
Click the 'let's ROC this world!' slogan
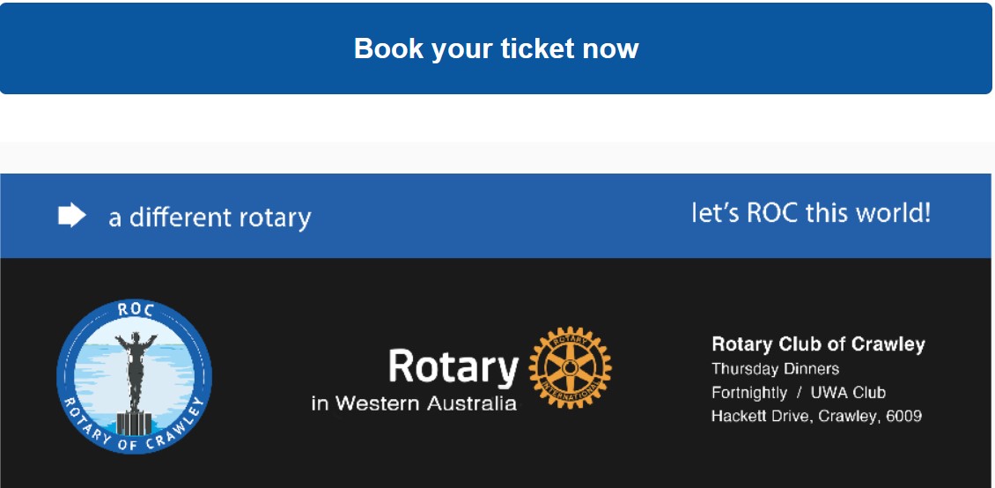point(810,213)
